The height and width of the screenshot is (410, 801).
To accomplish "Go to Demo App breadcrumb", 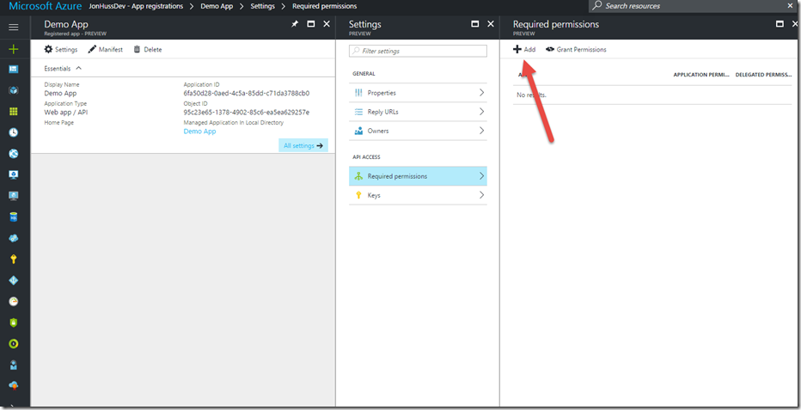I will click(x=217, y=6).
